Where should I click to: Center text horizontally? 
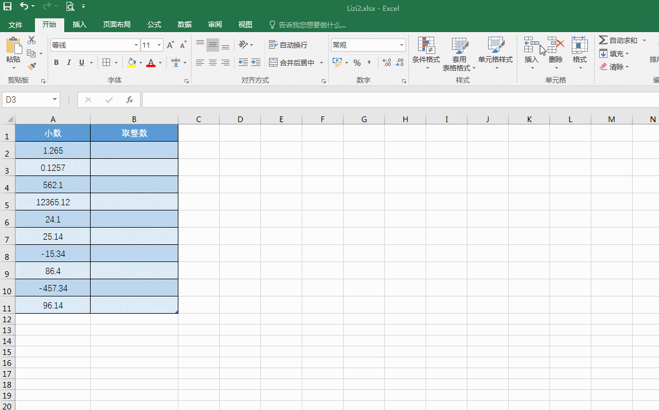click(213, 63)
